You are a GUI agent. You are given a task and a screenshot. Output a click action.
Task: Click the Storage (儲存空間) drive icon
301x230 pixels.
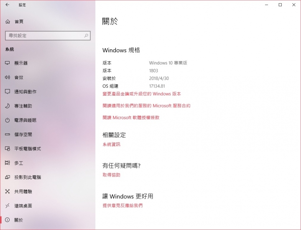[7, 134]
